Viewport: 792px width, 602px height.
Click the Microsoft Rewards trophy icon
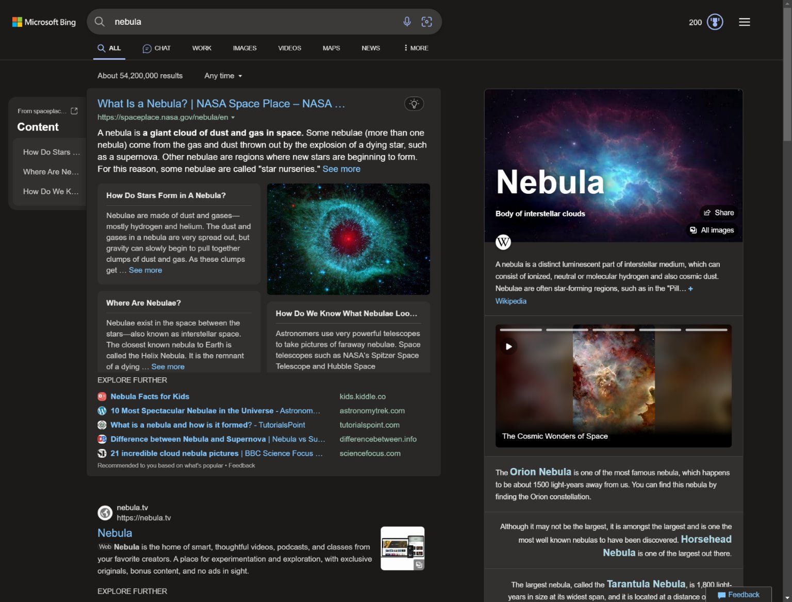[x=715, y=22]
